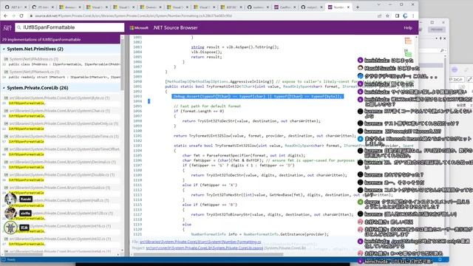Viewport: 473px width, 266px height.
Task: Open the .NET Source Browser title link
Action: pyautogui.click(x=175, y=28)
